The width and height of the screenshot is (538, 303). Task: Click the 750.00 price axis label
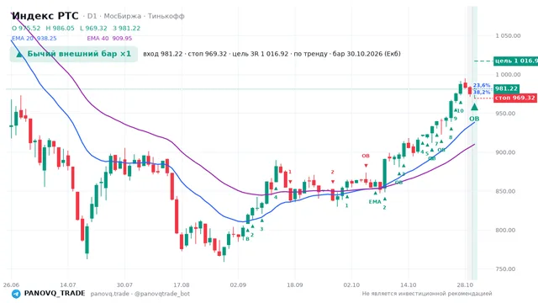click(505, 268)
